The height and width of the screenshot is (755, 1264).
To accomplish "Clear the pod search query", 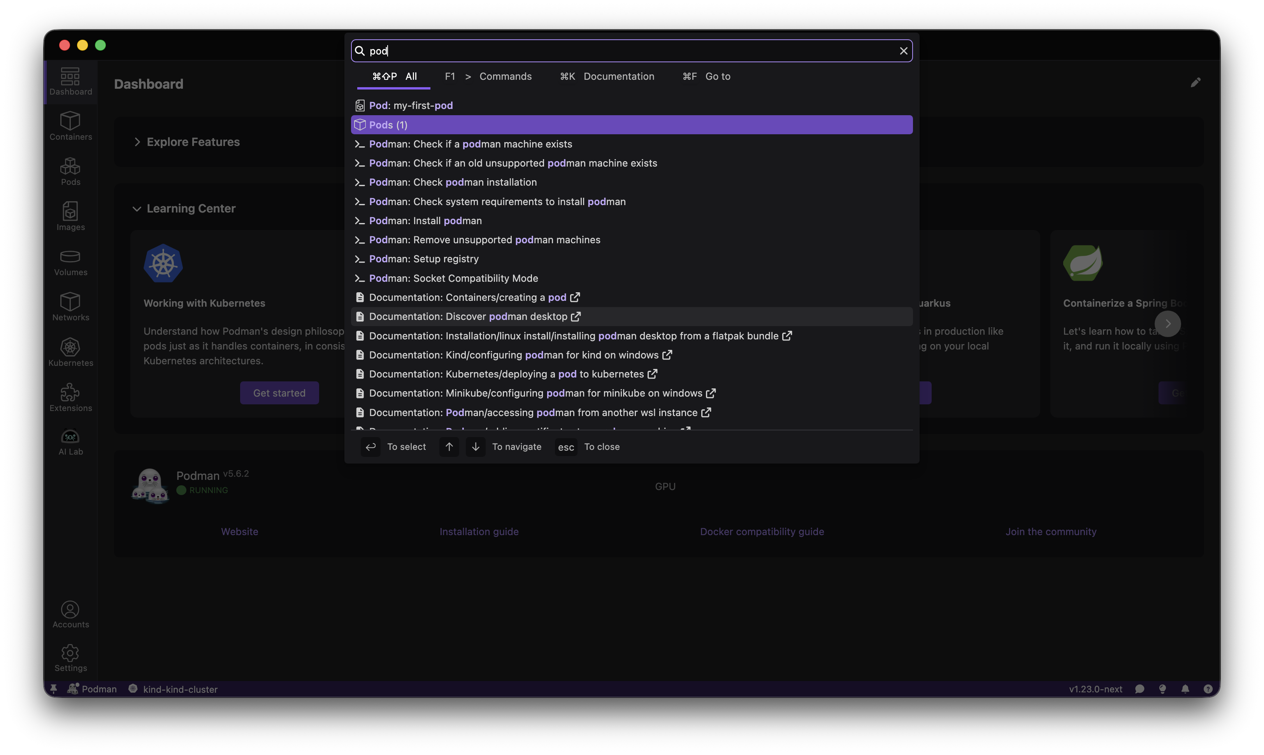I will pyautogui.click(x=903, y=51).
